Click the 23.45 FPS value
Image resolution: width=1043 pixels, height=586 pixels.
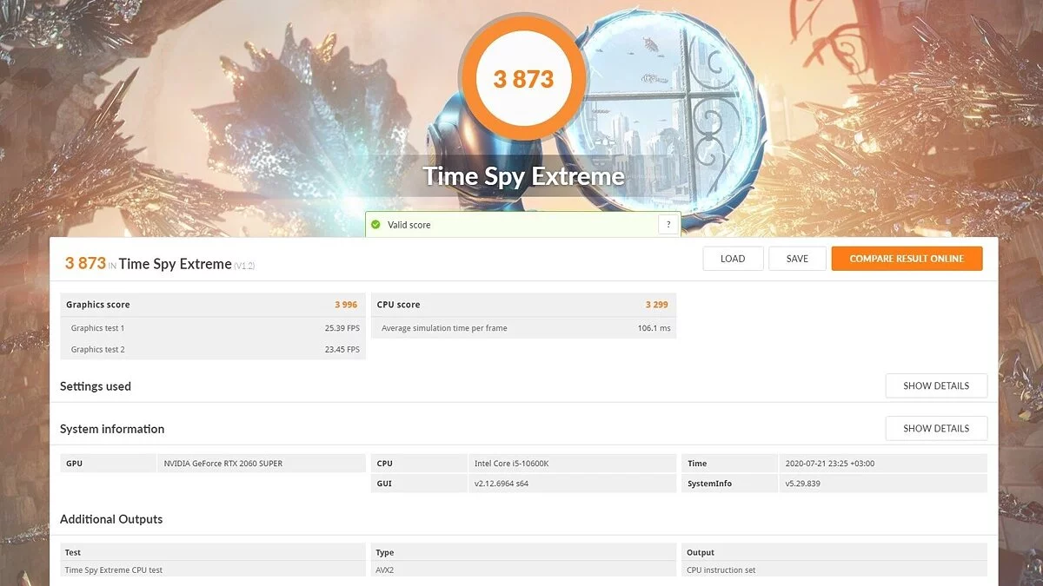tap(342, 349)
